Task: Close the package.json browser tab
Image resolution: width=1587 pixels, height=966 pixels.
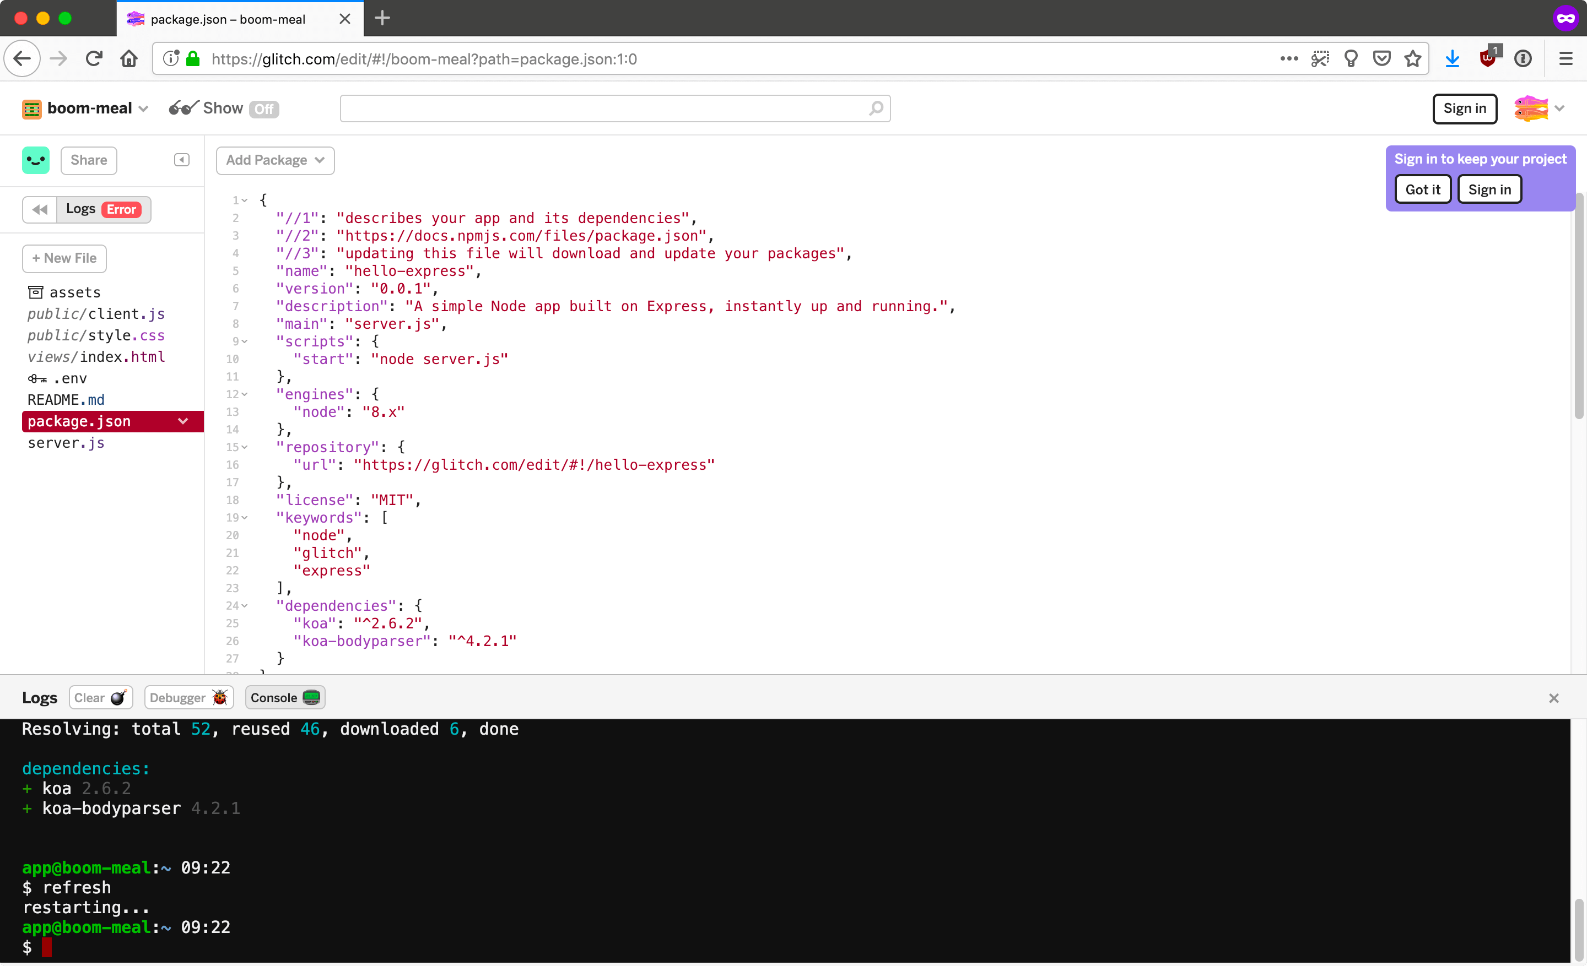Action: click(x=344, y=19)
